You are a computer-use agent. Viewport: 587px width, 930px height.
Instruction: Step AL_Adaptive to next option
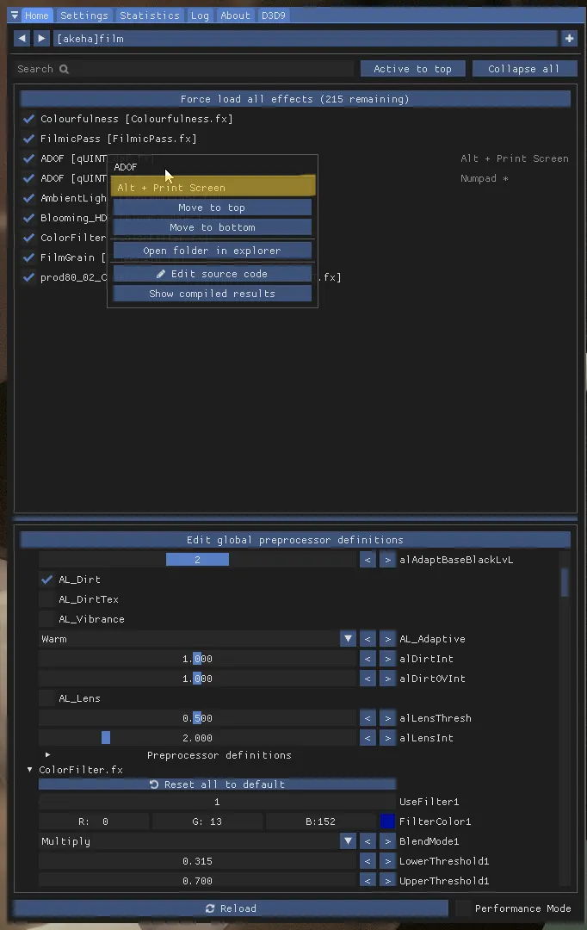387,639
